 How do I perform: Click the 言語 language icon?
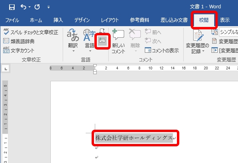[x=88, y=35]
